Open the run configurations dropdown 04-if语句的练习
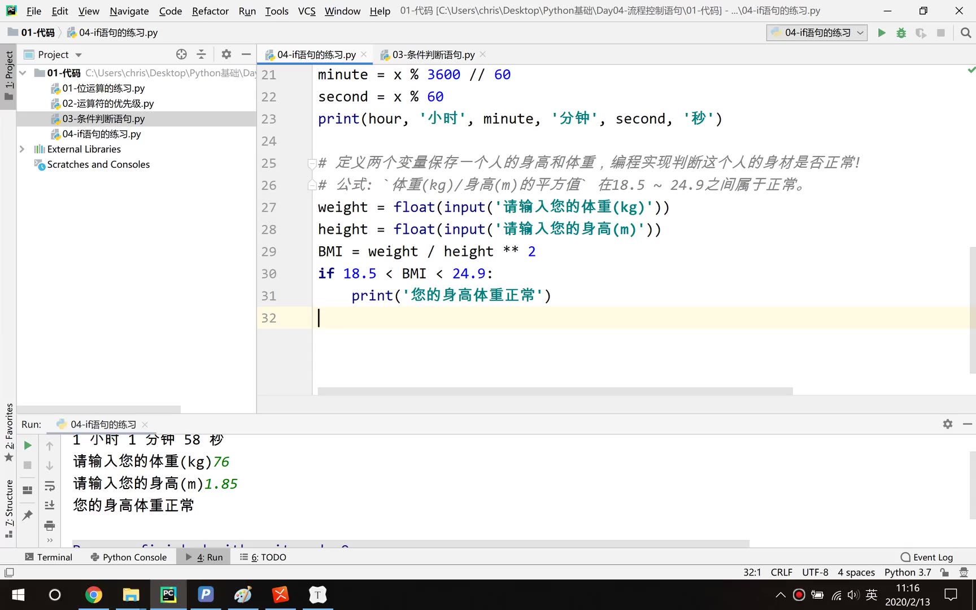This screenshot has height=610, width=976. point(816,32)
